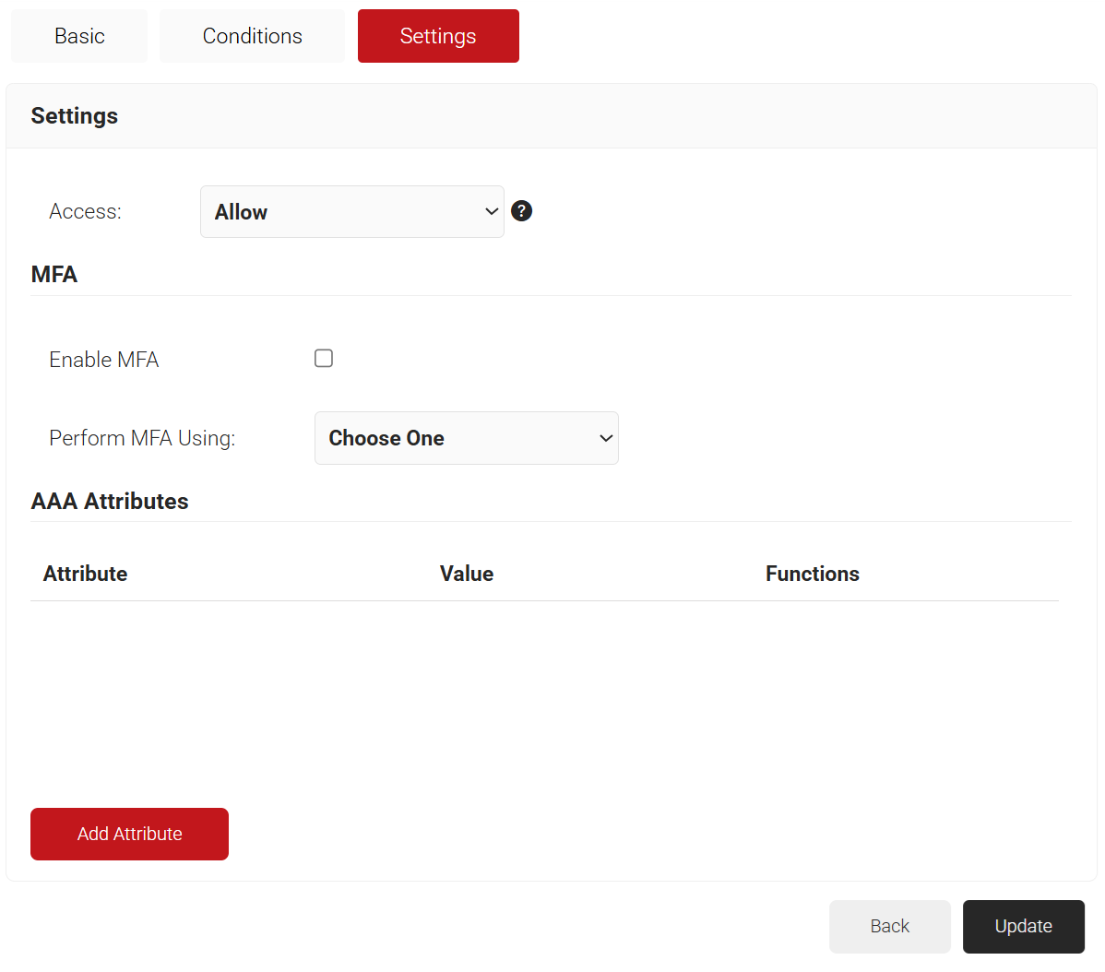Expand the Perform MFA Using dropdown
The height and width of the screenshot is (972, 1105).
pyautogui.click(x=466, y=438)
